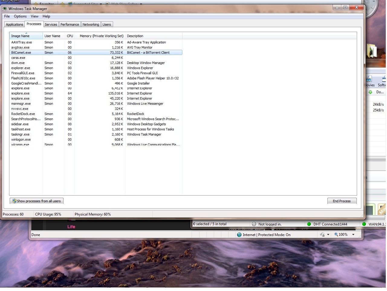The image size is (387, 291).
Task: Select the BitComet.exe process row
Action: click(x=96, y=53)
